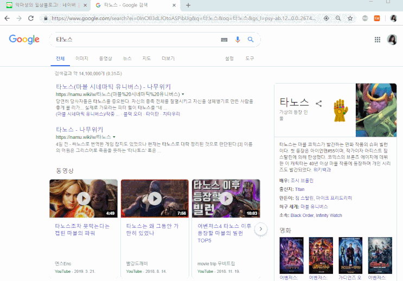Open the zoom magnifier icon in address bar
The width and height of the screenshot is (403, 281).
[x=338, y=18]
